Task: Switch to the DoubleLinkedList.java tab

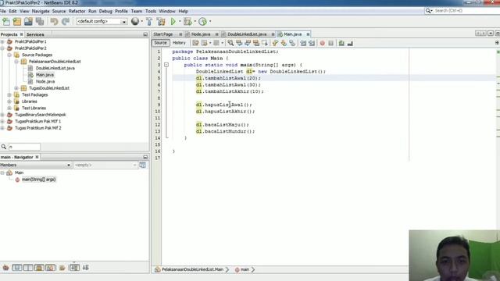Action: (x=247, y=34)
